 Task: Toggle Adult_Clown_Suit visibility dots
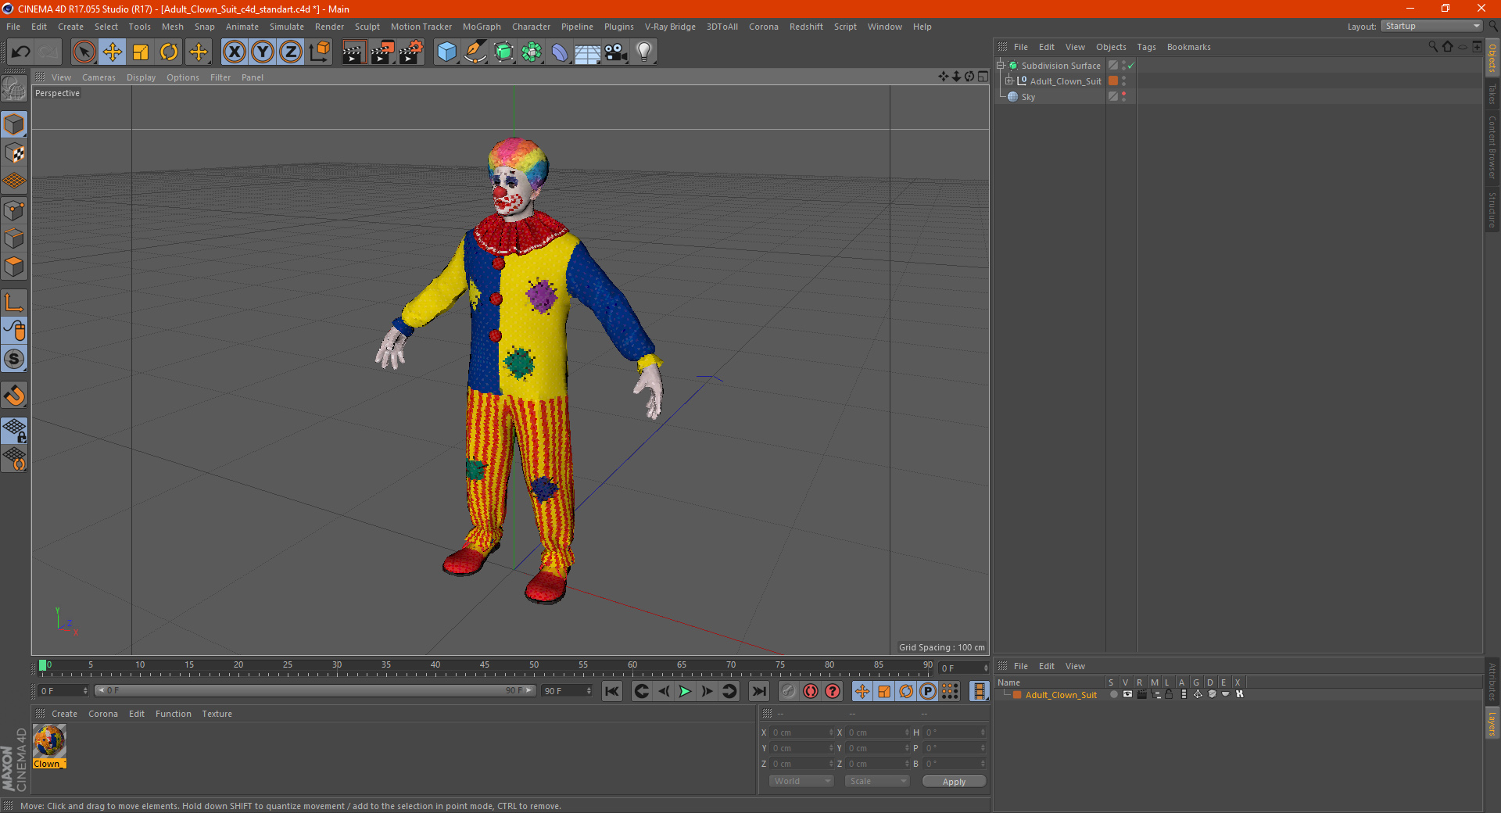(x=1124, y=81)
